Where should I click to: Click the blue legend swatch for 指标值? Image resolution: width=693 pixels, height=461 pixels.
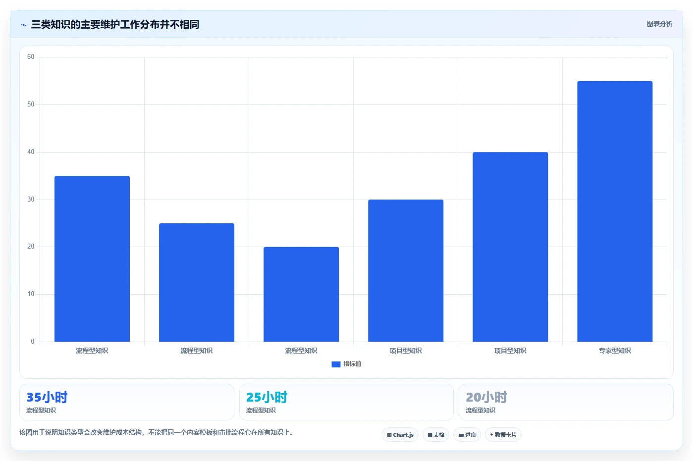[x=336, y=364]
